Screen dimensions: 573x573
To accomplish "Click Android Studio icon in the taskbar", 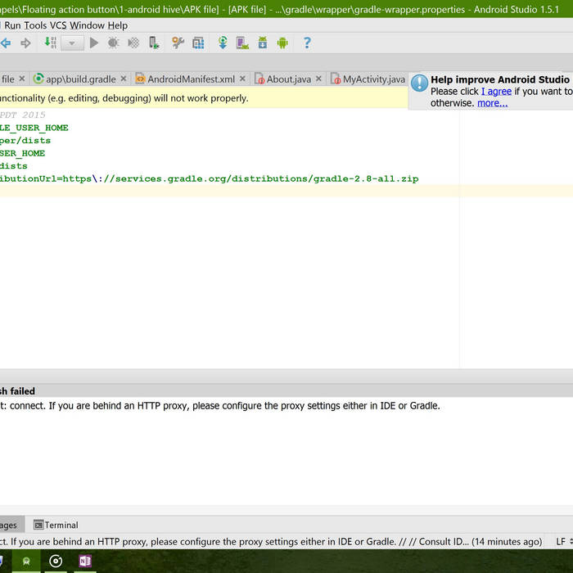I will click(x=26, y=561).
